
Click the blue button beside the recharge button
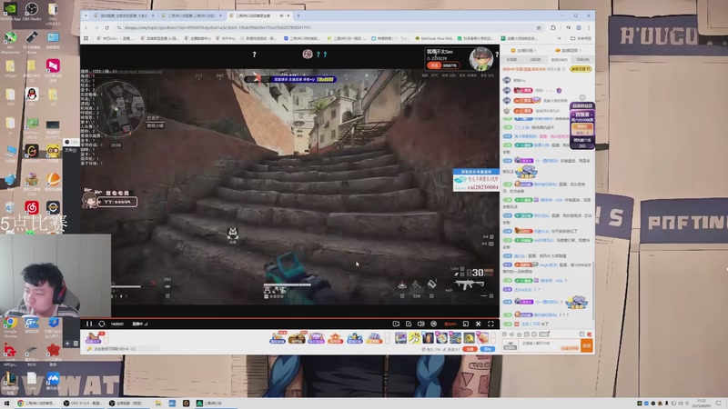point(488,349)
